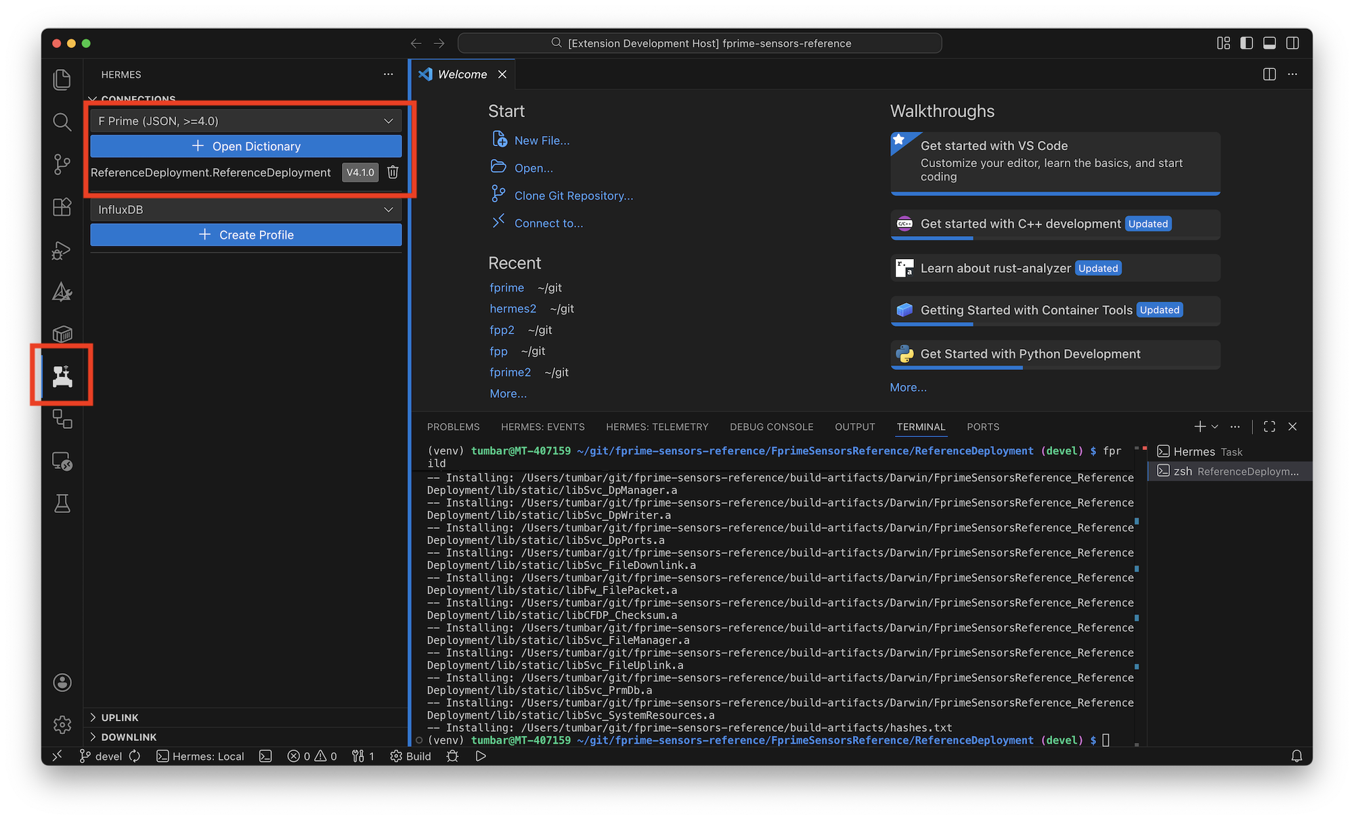The image size is (1354, 820).
Task: Open Remote Explorer icon in activity bar
Action: 62,461
